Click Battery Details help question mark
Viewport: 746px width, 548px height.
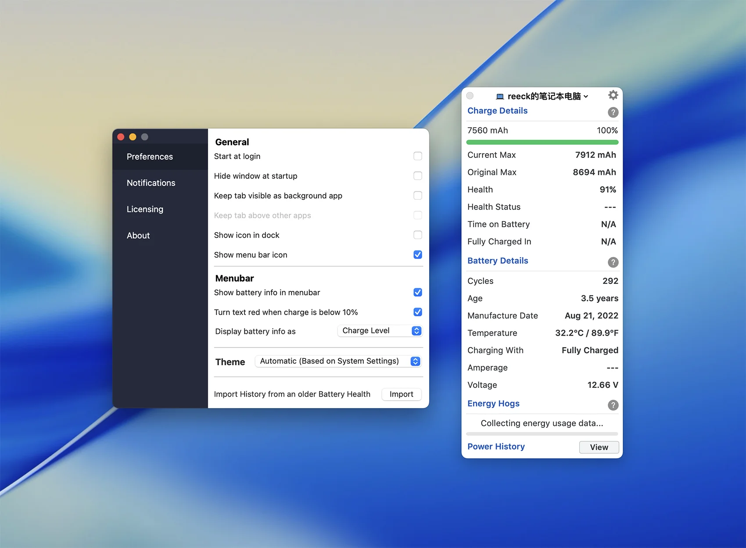[x=613, y=262]
